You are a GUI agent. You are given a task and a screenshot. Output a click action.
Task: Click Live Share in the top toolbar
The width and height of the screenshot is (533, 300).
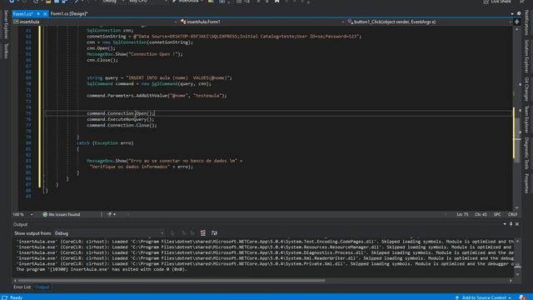497,2
